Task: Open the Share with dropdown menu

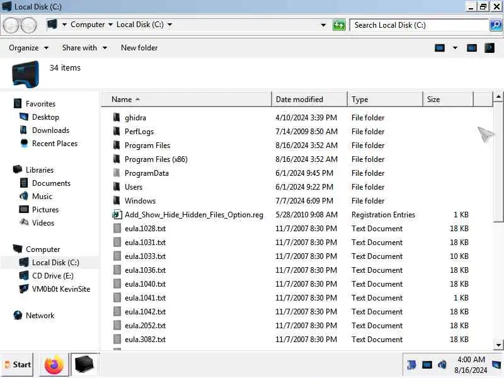Action: [x=84, y=48]
